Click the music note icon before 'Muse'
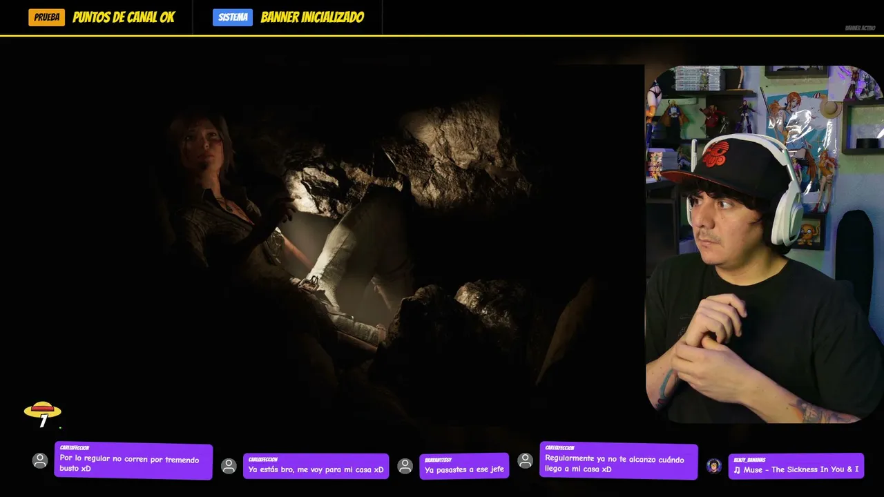884x497 pixels. coord(737,469)
